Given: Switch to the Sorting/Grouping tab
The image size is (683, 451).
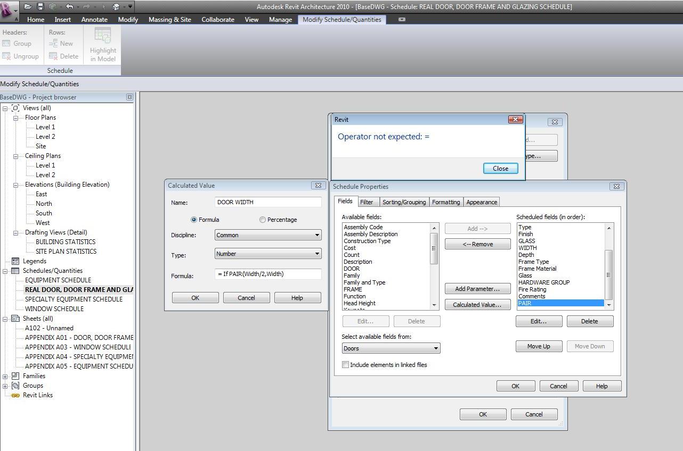Looking at the screenshot, I should pos(404,202).
